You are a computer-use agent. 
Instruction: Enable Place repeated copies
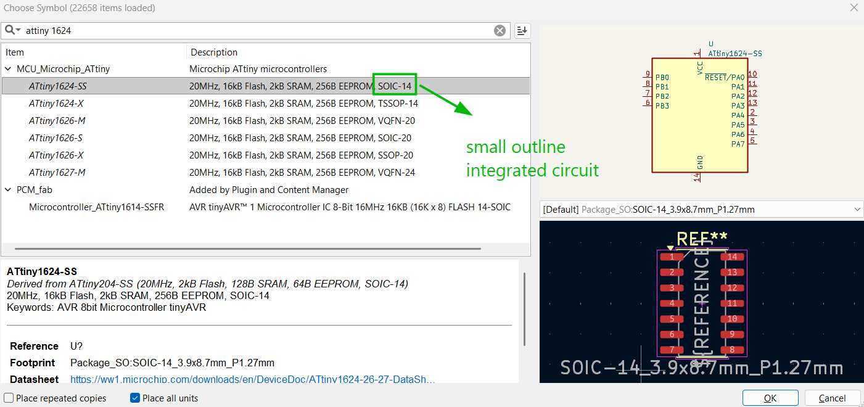click(9, 398)
